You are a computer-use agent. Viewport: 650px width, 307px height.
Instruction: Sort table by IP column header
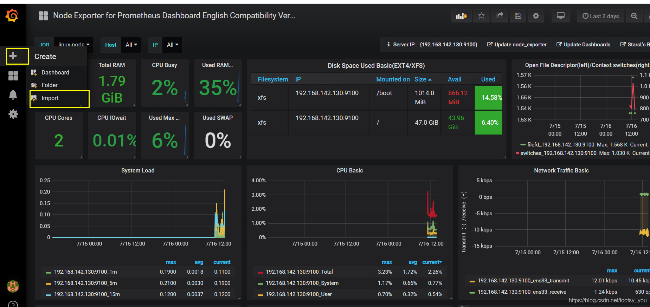tap(298, 79)
